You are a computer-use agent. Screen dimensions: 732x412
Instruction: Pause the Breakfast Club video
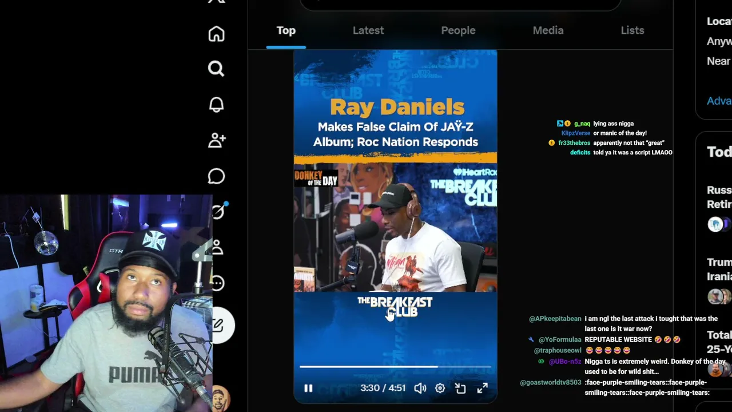click(308, 389)
